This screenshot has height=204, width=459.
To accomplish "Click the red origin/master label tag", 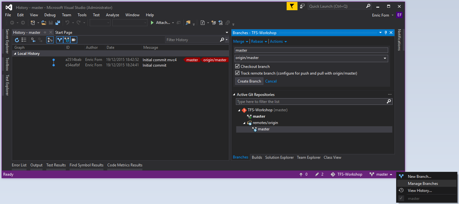I will [215, 60].
